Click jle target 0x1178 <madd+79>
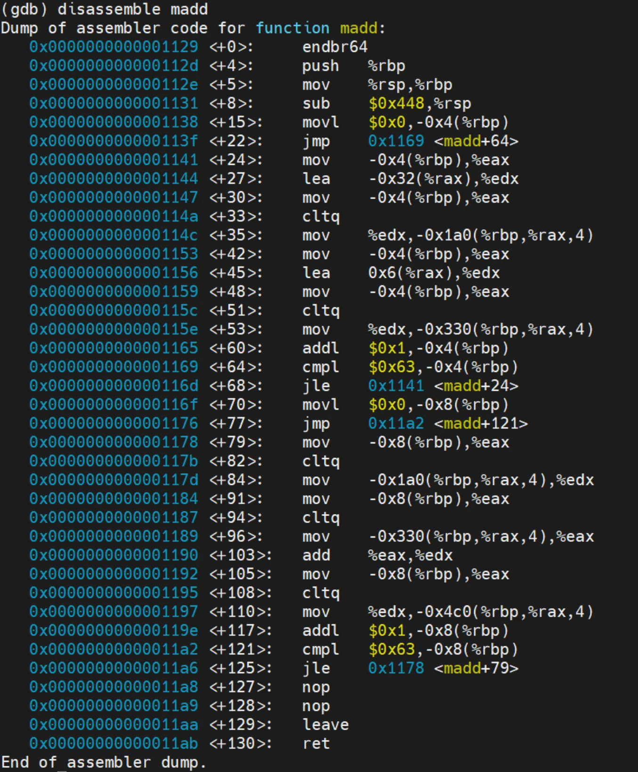638x772 pixels. [443, 668]
